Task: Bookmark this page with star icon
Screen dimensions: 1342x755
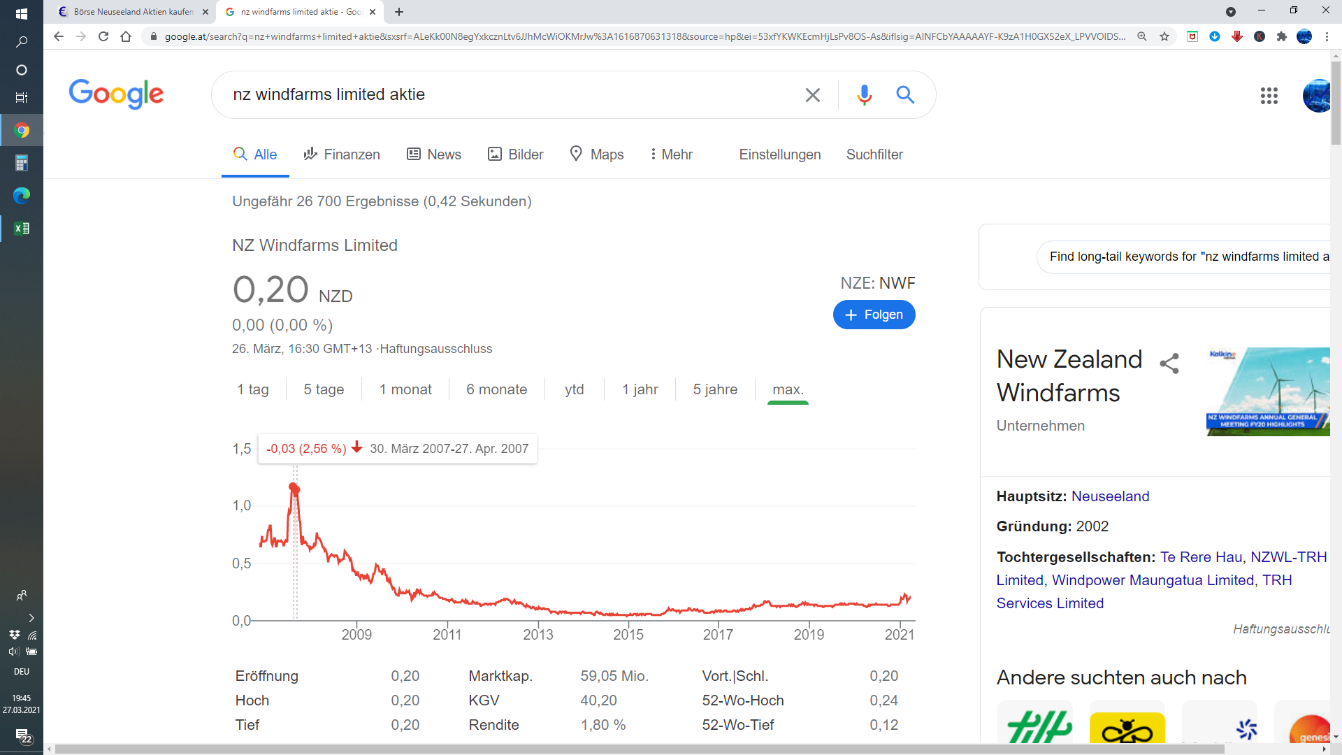Action: [1164, 36]
